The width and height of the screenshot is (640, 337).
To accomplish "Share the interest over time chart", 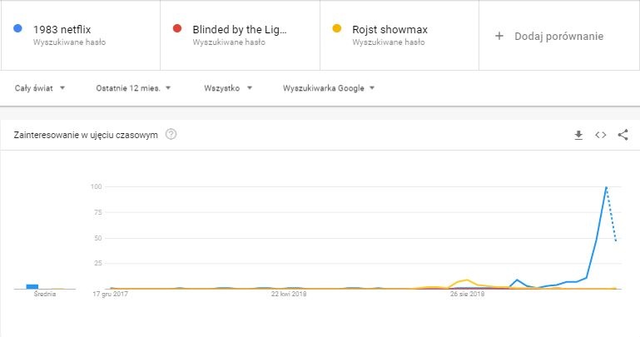I will (x=623, y=135).
